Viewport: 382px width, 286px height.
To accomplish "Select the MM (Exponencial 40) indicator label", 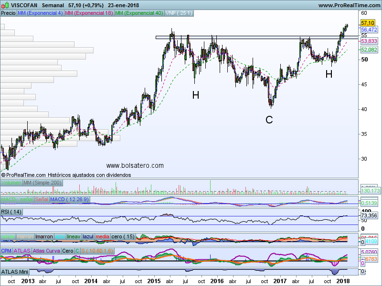I will pyautogui.click(x=139, y=13).
